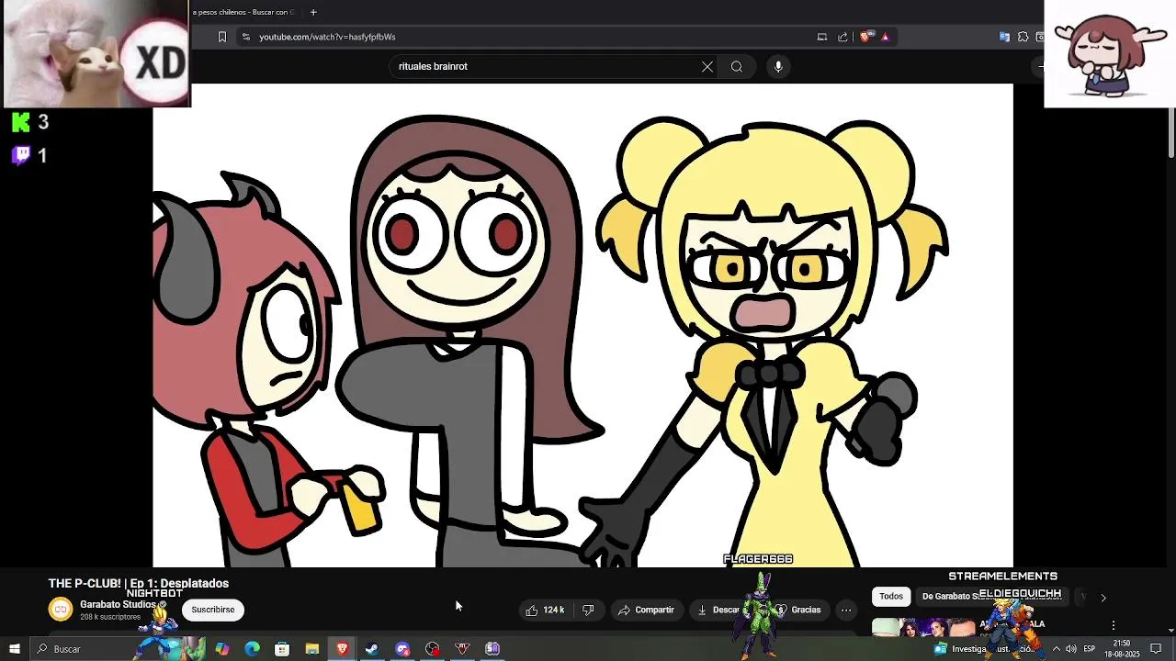Open options menu of first recommended video

(x=1114, y=626)
